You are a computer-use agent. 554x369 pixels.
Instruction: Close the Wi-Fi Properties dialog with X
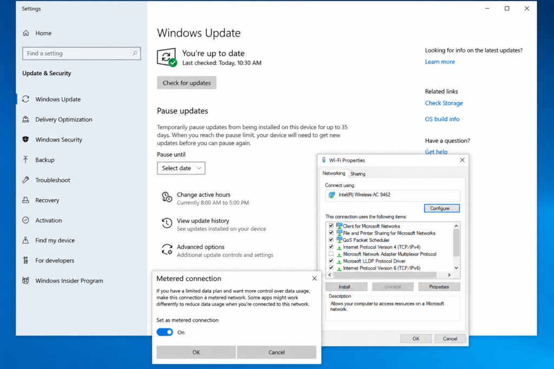(x=462, y=160)
